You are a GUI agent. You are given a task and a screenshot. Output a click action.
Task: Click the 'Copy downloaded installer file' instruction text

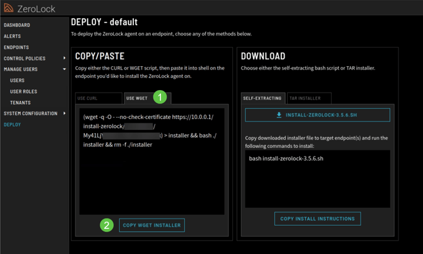point(316,142)
